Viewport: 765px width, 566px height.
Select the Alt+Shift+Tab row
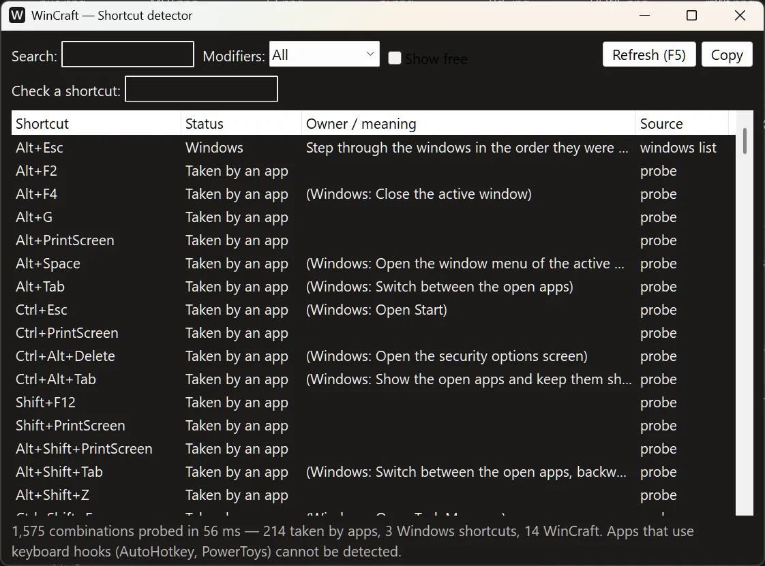(x=373, y=472)
